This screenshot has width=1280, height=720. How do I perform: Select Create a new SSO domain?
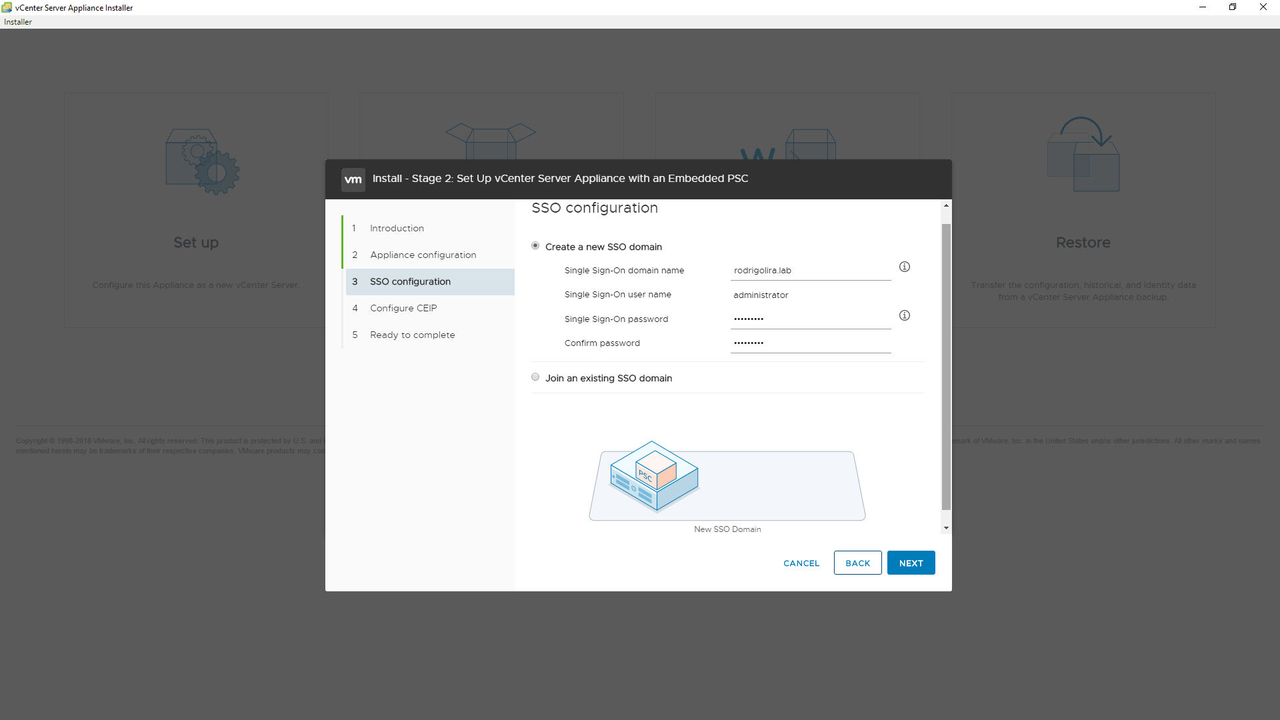pos(535,246)
